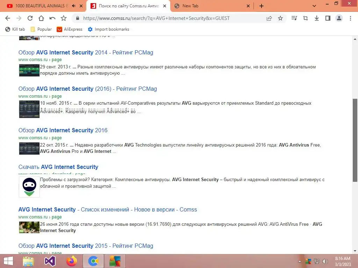Show hidden tray icons arrow
Image resolution: width=358 pixels, height=268 pixels.
(300, 261)
